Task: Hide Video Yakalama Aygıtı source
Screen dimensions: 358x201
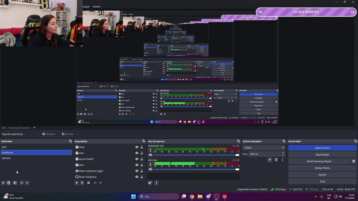Action: [x=137, y=171]
